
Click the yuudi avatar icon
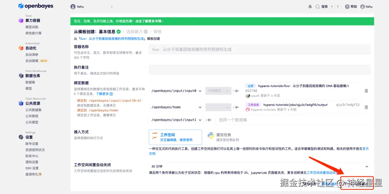(x=247, y=96)
